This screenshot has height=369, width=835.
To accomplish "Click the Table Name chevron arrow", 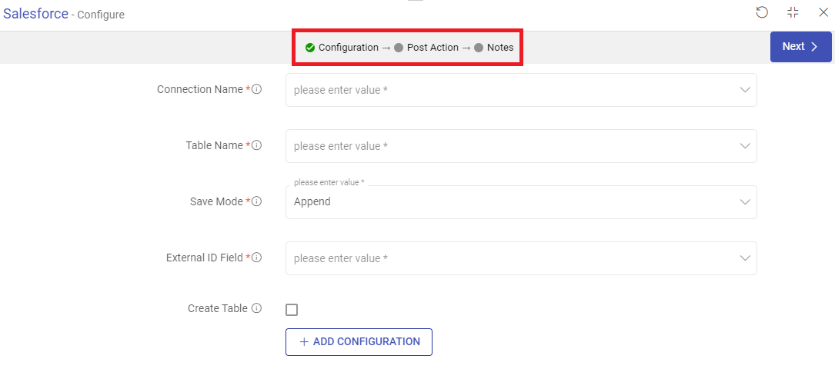I will (745, 146).
